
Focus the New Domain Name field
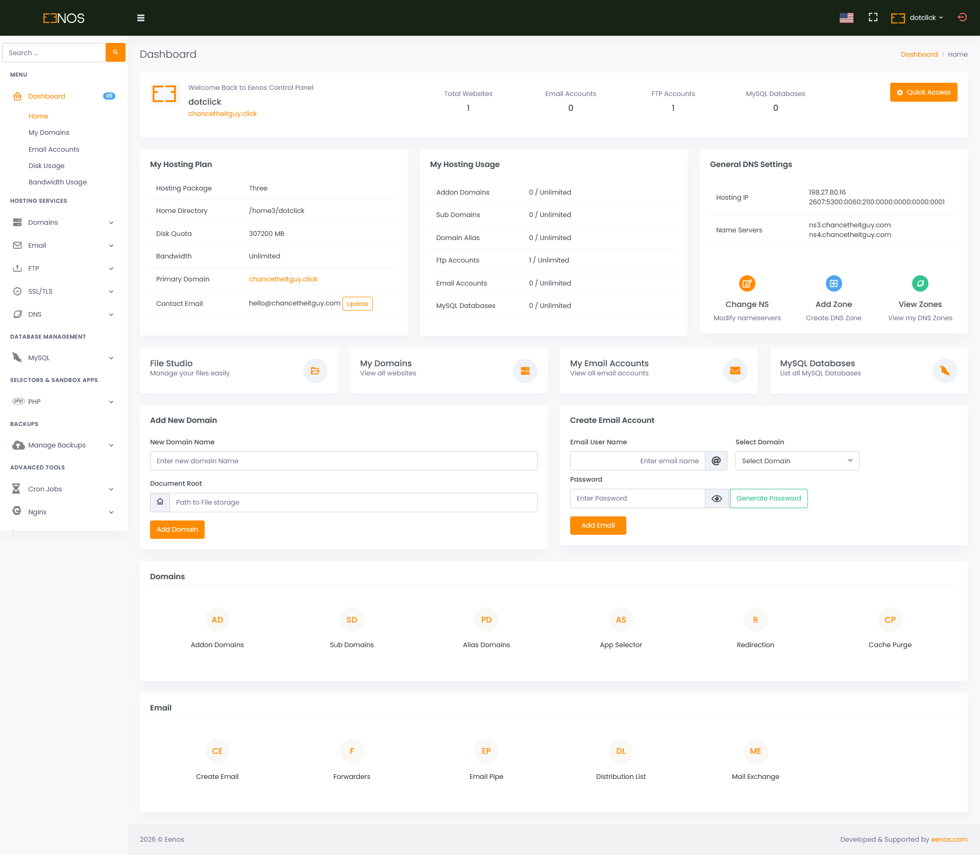(344, 461)
